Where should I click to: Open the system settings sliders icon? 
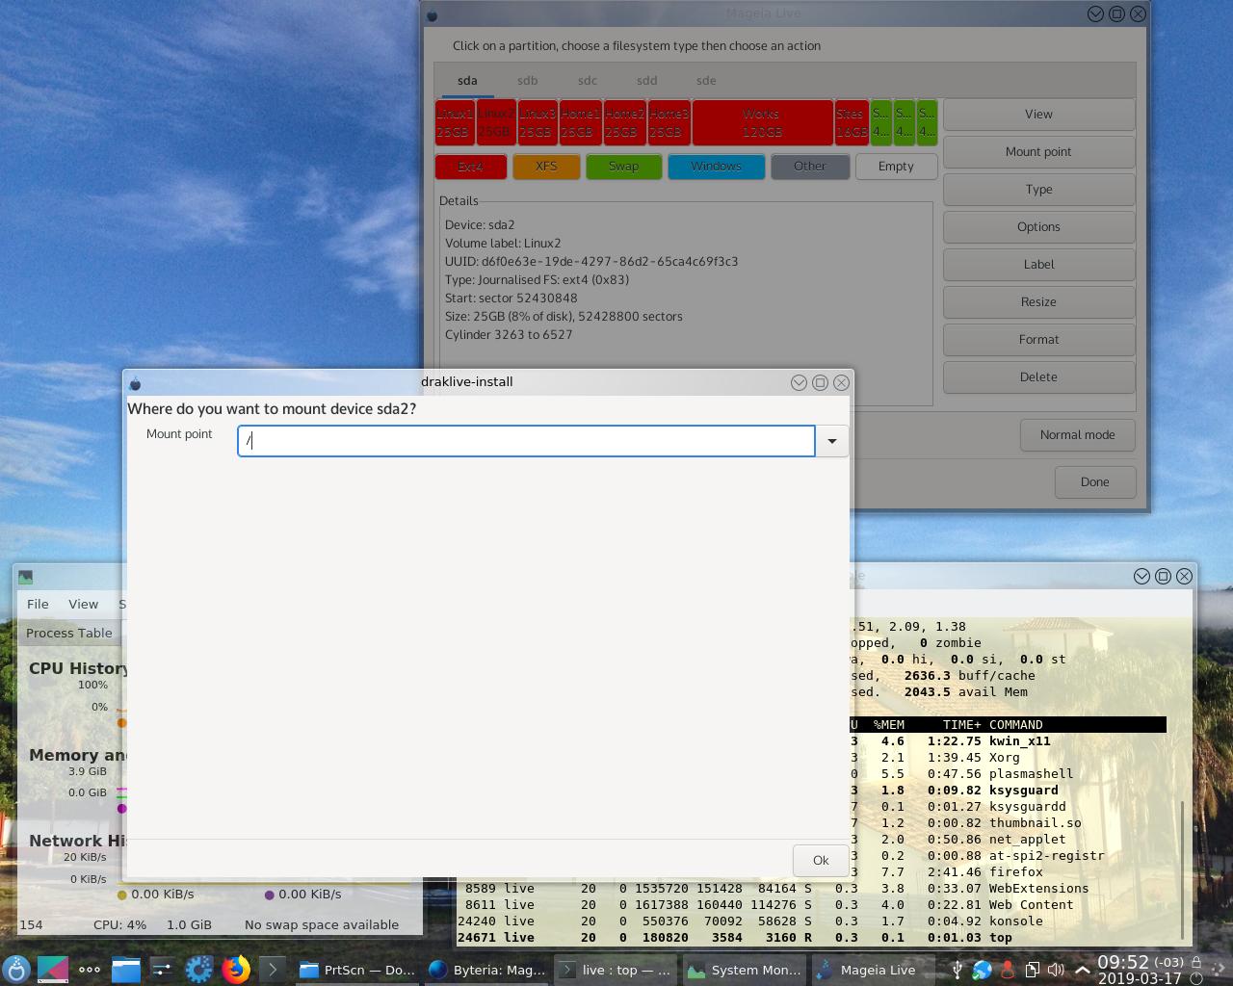coord(162,970)
